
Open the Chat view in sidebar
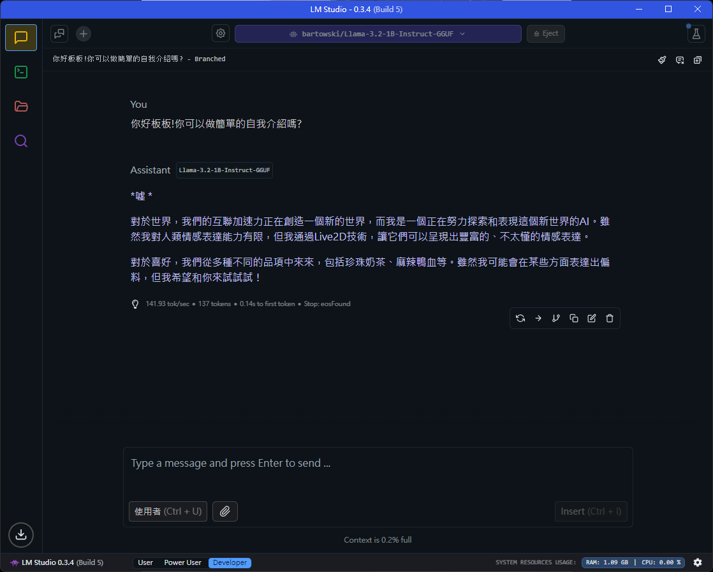21,37
